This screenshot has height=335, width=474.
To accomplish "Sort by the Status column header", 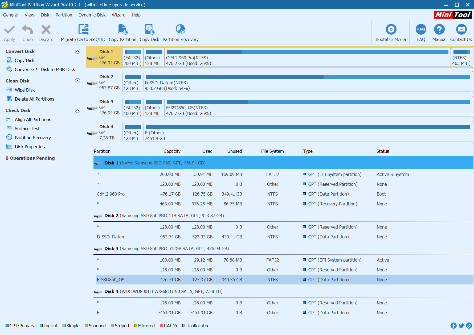I will coord(424,151).
